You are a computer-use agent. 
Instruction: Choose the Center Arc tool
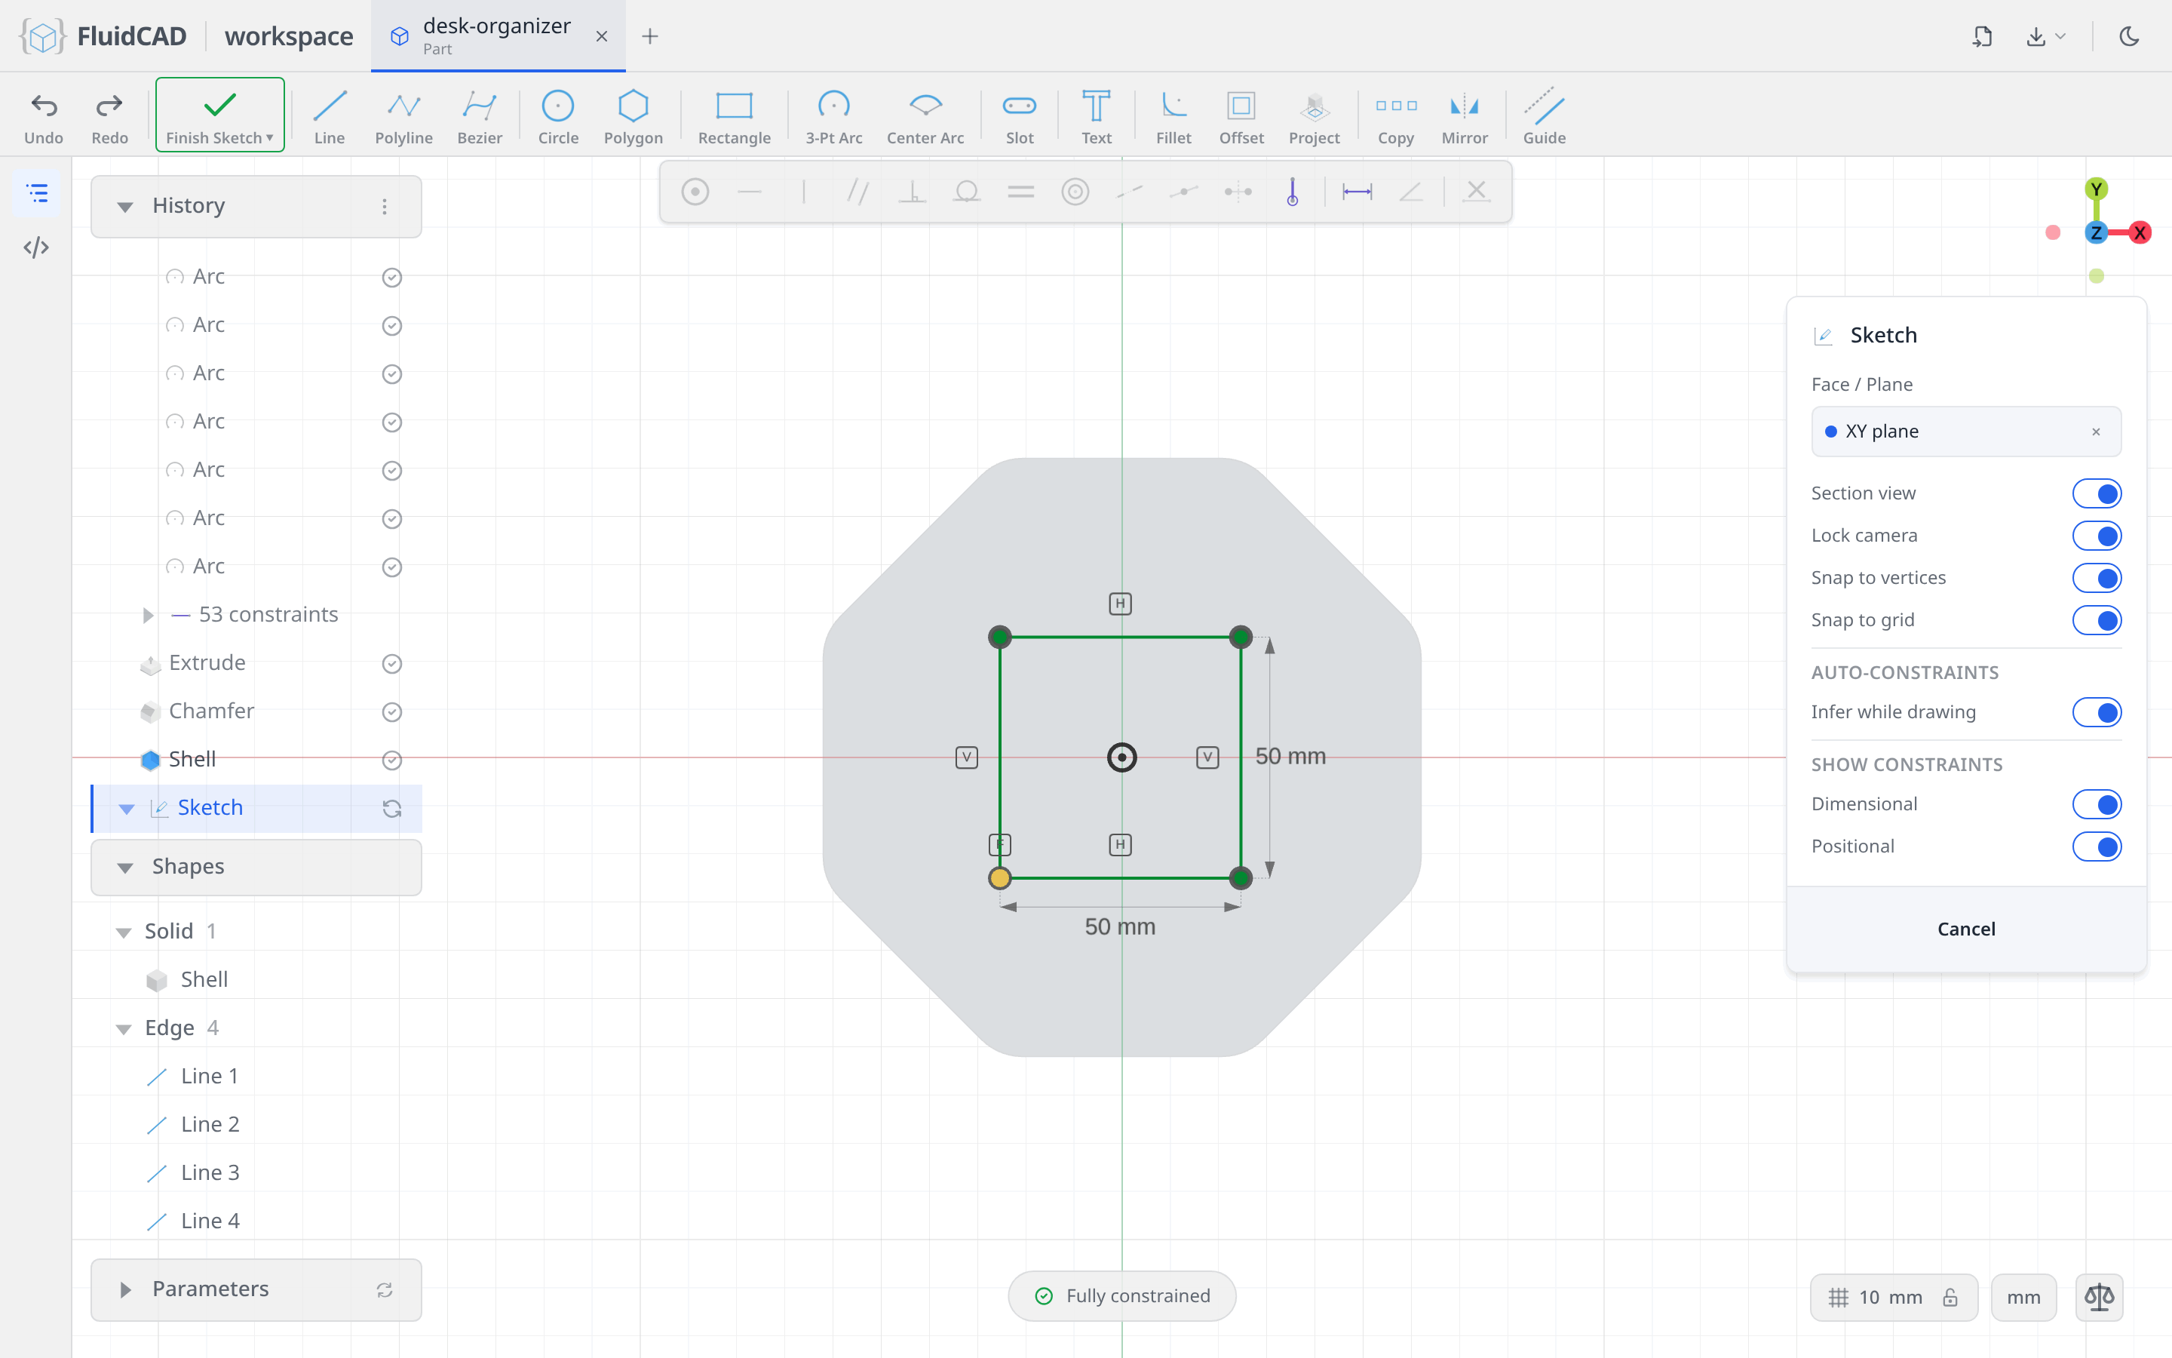(925, 117)
